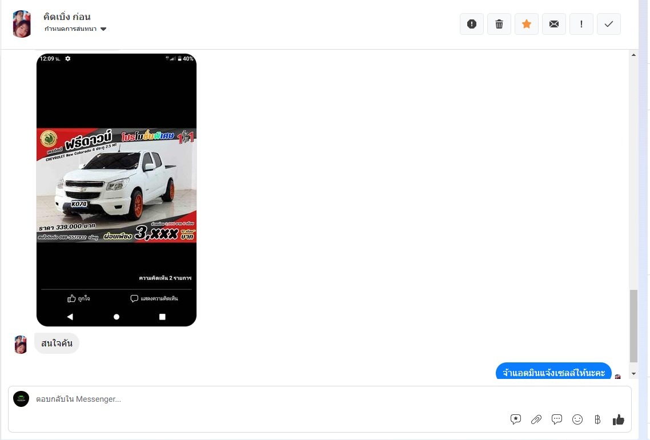Click the conversation scrollbar thumb

pyautogui.click(x=633, y=326)
